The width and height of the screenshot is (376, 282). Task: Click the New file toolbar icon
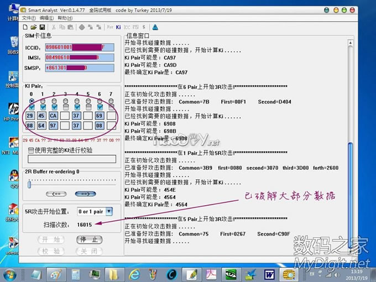(25, 27)
